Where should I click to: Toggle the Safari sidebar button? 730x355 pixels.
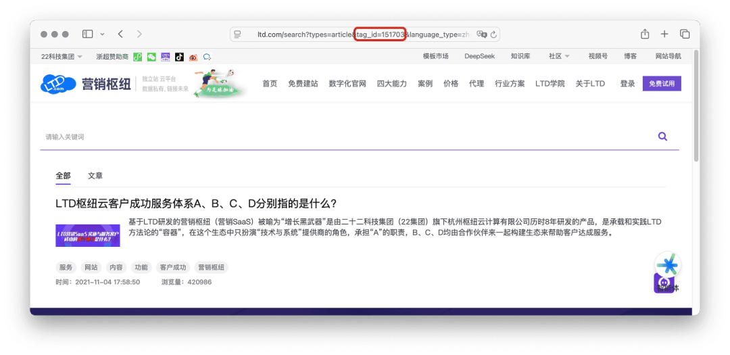pos(87,34)
